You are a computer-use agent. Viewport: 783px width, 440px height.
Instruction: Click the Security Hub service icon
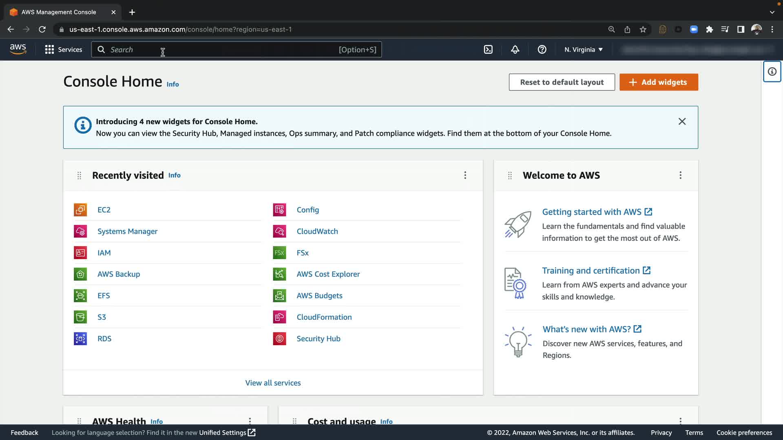279,339
